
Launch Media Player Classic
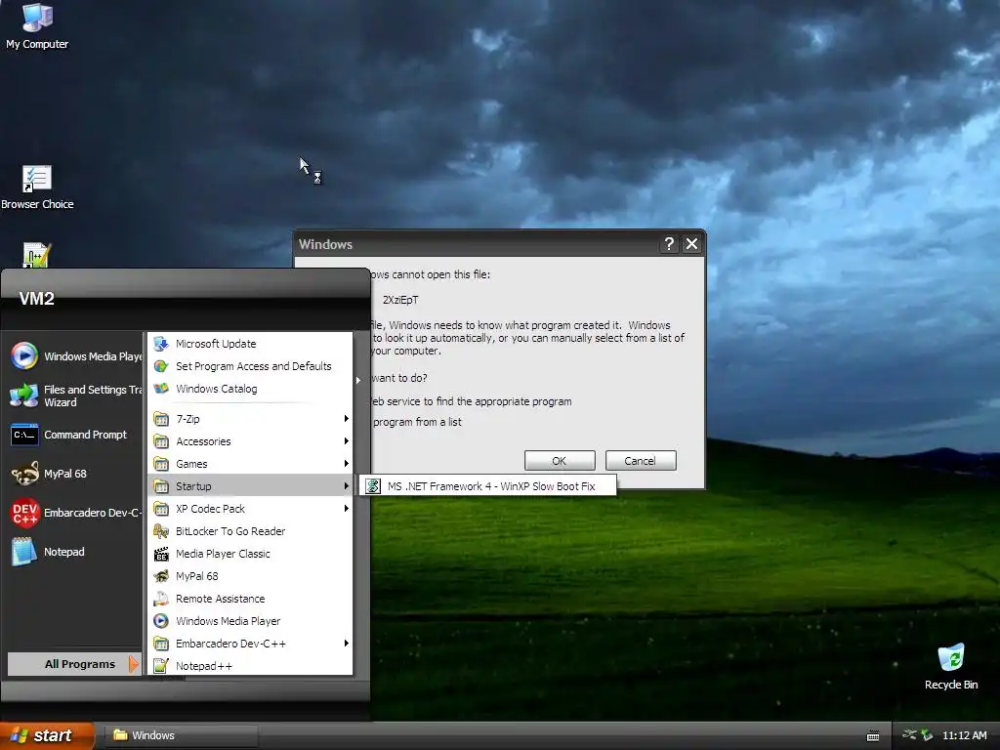(250, 554)
